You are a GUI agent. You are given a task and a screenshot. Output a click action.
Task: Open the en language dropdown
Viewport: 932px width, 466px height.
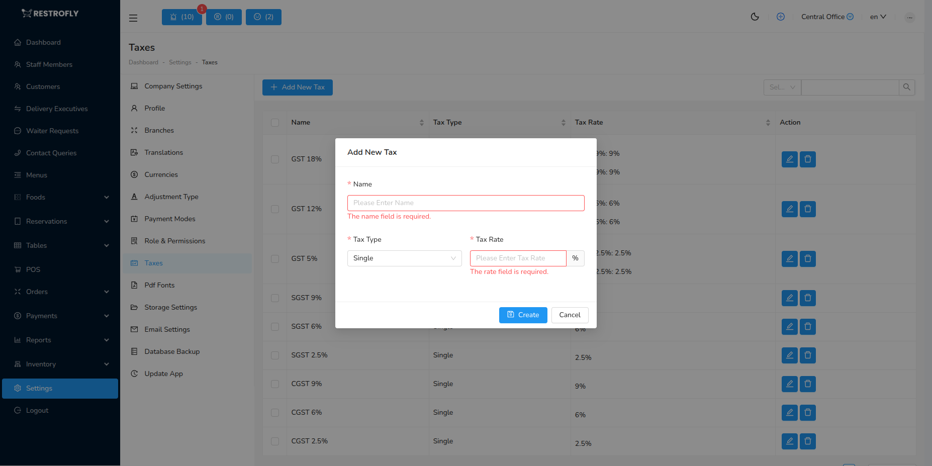point(878,17)
